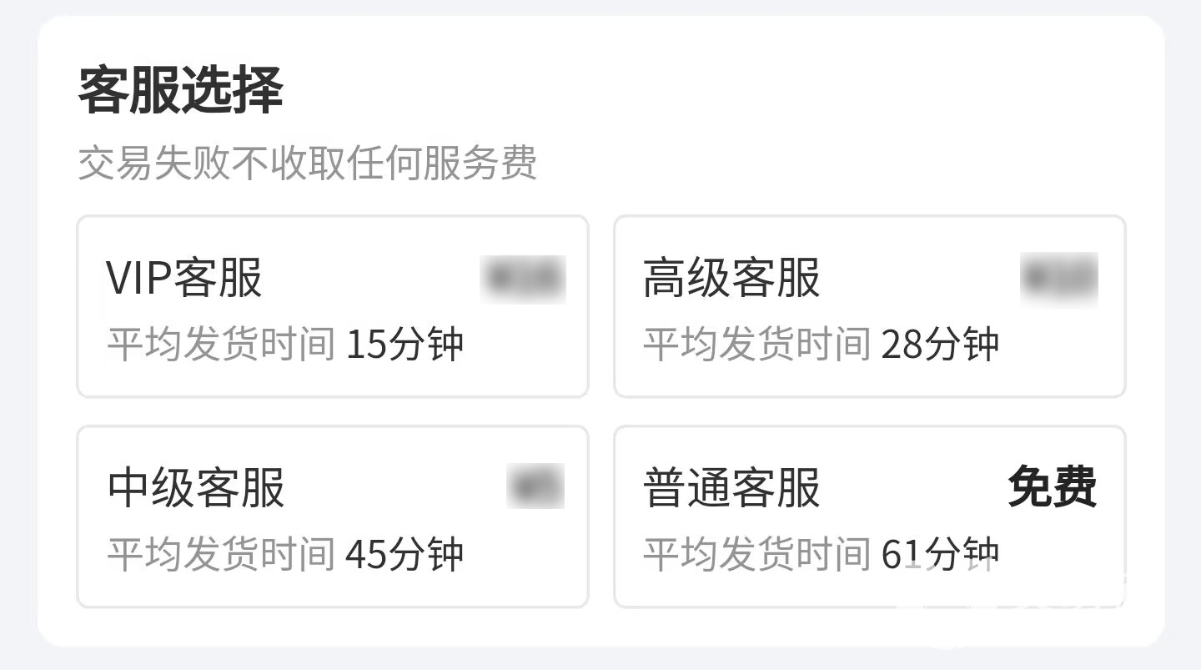Click the 交易失败不收取任何服务费 notice text
This screenshot has width=1201, height=670.
pos(307,163)
